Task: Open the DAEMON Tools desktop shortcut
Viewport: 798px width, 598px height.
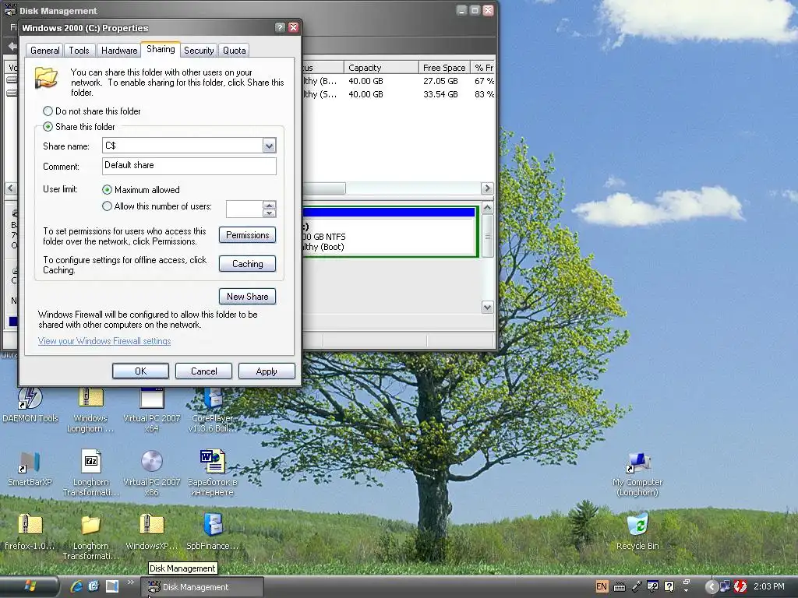Action: click(x=30, y=405)
